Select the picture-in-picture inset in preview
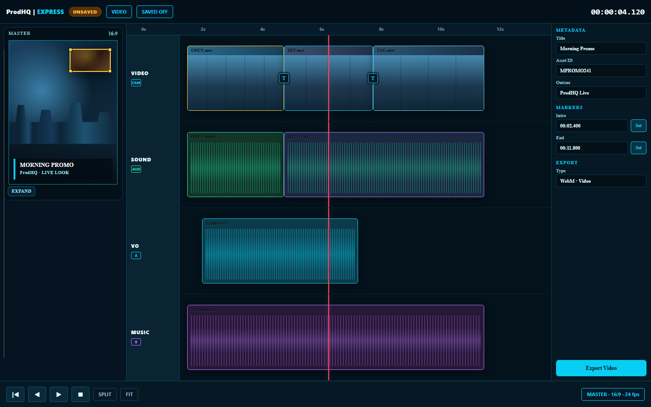The height and width of the screenshot is (407, 651). pos(90,60)
